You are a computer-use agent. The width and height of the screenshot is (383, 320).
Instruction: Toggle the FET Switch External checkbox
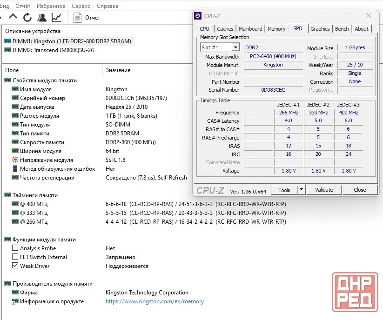(15, 257)
